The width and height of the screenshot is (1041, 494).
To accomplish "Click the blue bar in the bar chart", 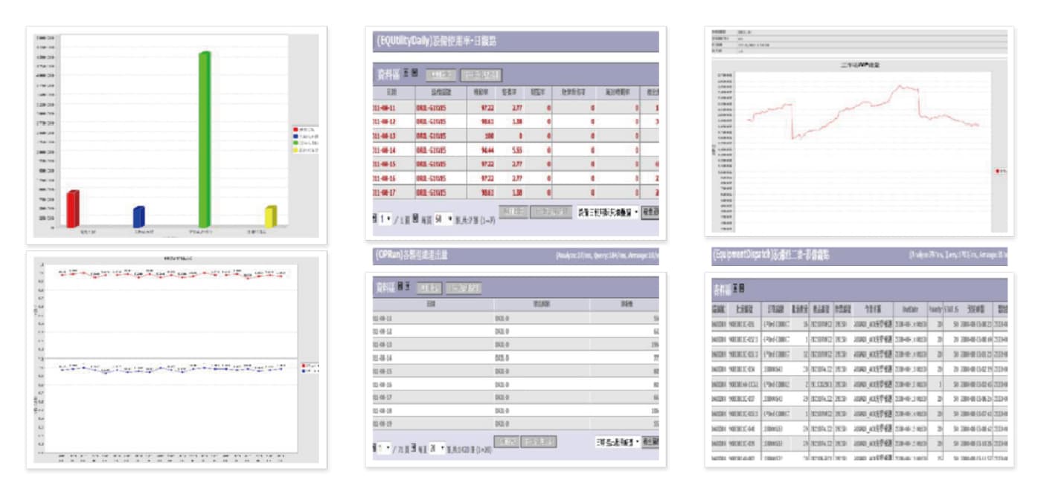I will tap(138, 217).
